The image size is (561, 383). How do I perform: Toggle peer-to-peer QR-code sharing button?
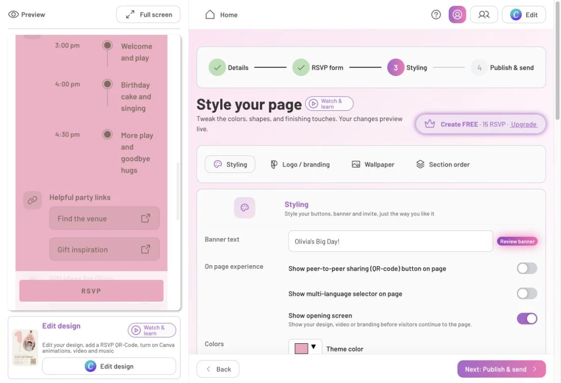point(527,268)
